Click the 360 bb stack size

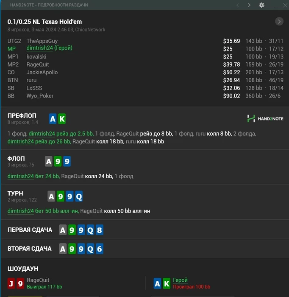click(254, 96)
